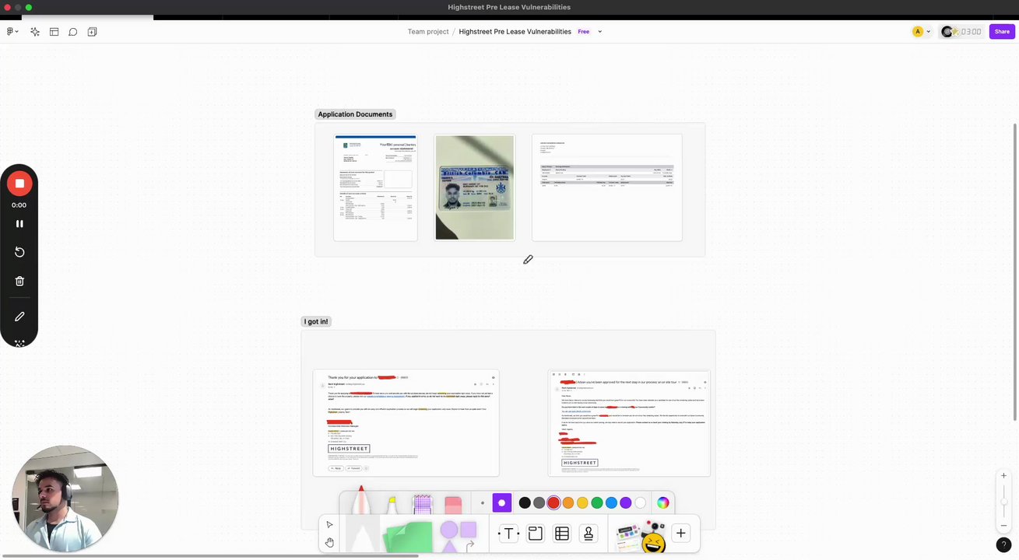Select the washi tape tool

[423, 504]
